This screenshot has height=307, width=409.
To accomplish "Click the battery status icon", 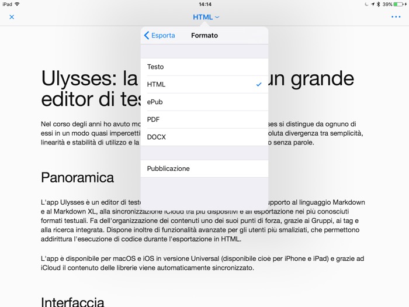I will [400, 4].
